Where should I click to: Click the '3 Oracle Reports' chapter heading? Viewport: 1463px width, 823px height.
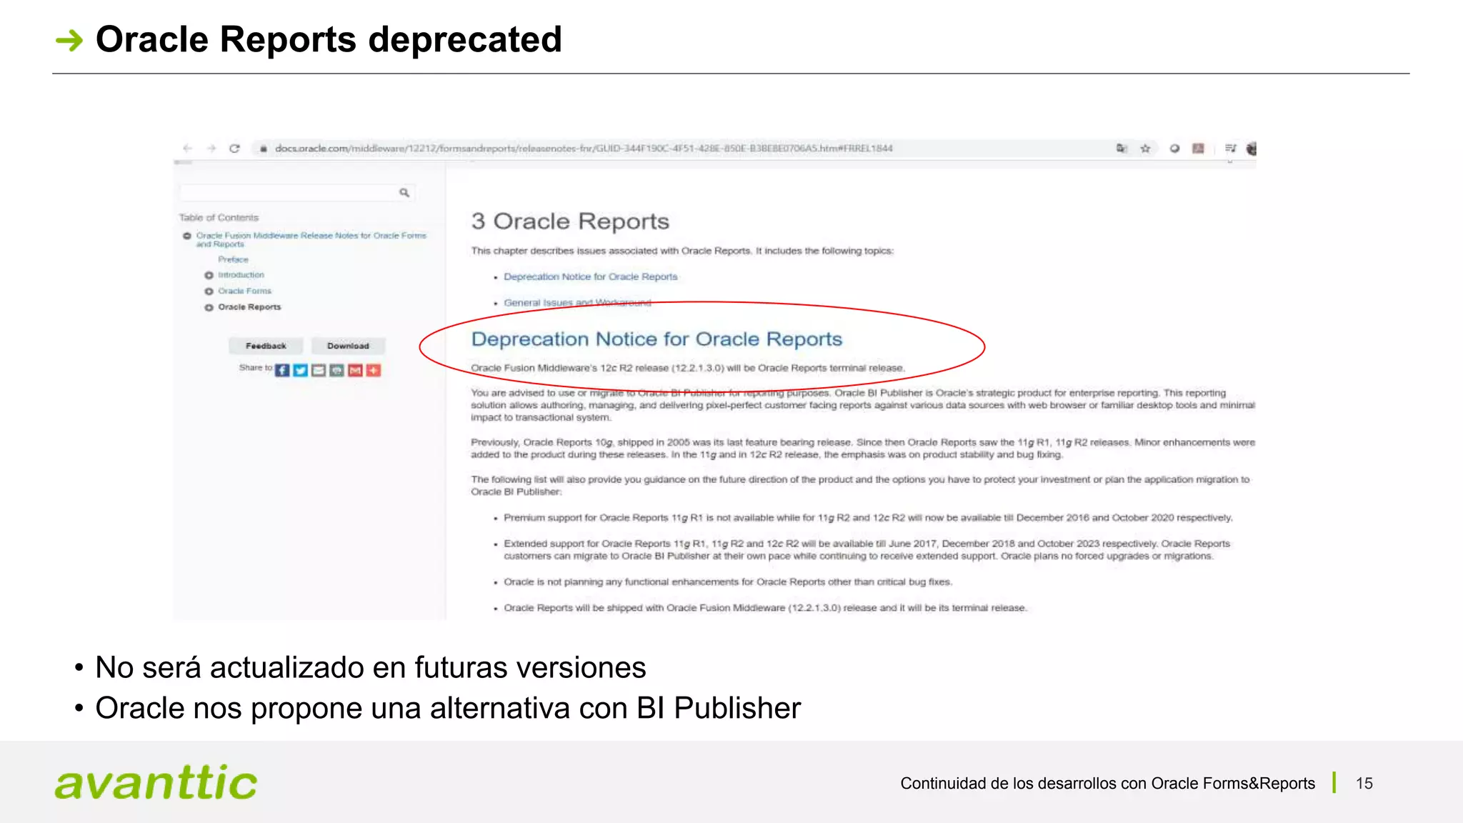tap(570, 221)
